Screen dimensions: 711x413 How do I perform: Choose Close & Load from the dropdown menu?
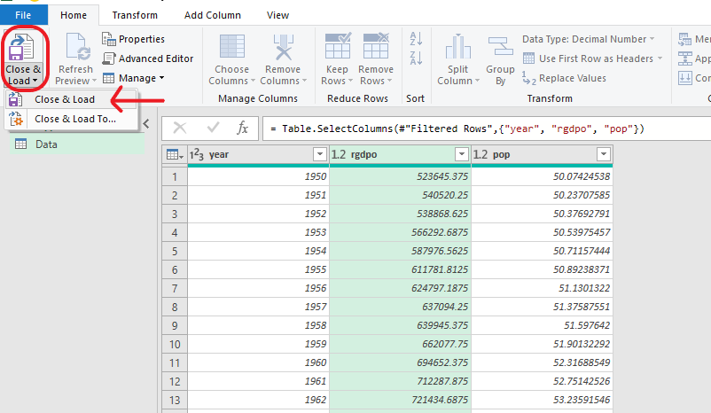pyautogui.click(x=64, y=99)
